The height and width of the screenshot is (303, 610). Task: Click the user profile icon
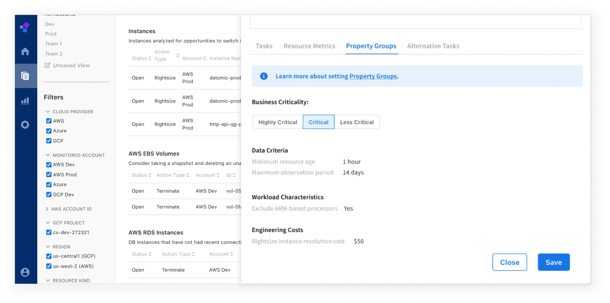click(25, 272)
